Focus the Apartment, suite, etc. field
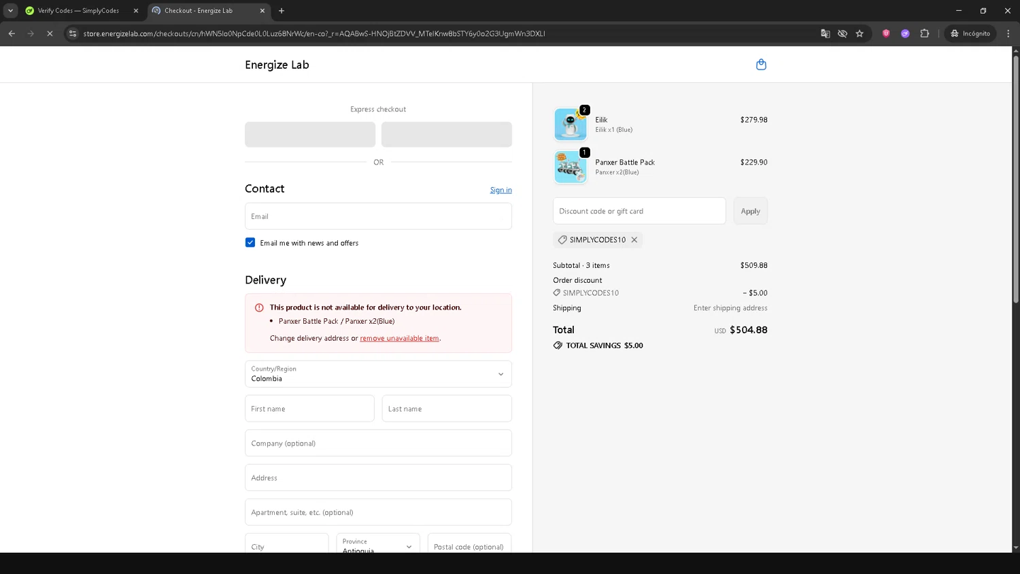The image size is (1020, 574). coord(378,512)
